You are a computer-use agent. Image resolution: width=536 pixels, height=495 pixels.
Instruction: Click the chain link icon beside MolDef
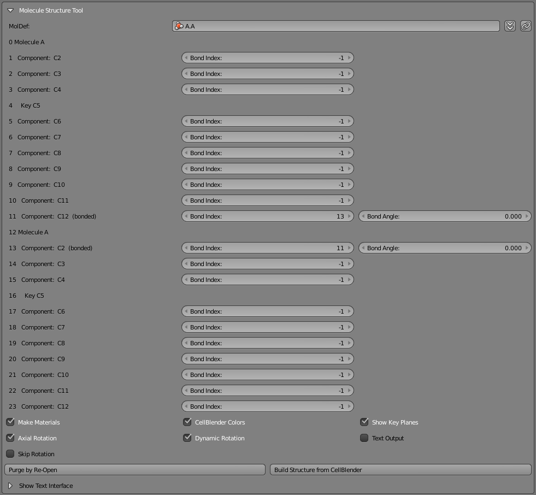click(526, 26)
